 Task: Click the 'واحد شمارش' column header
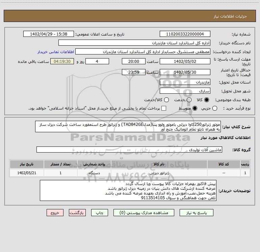pyautogui.click(x=94, y=164)
